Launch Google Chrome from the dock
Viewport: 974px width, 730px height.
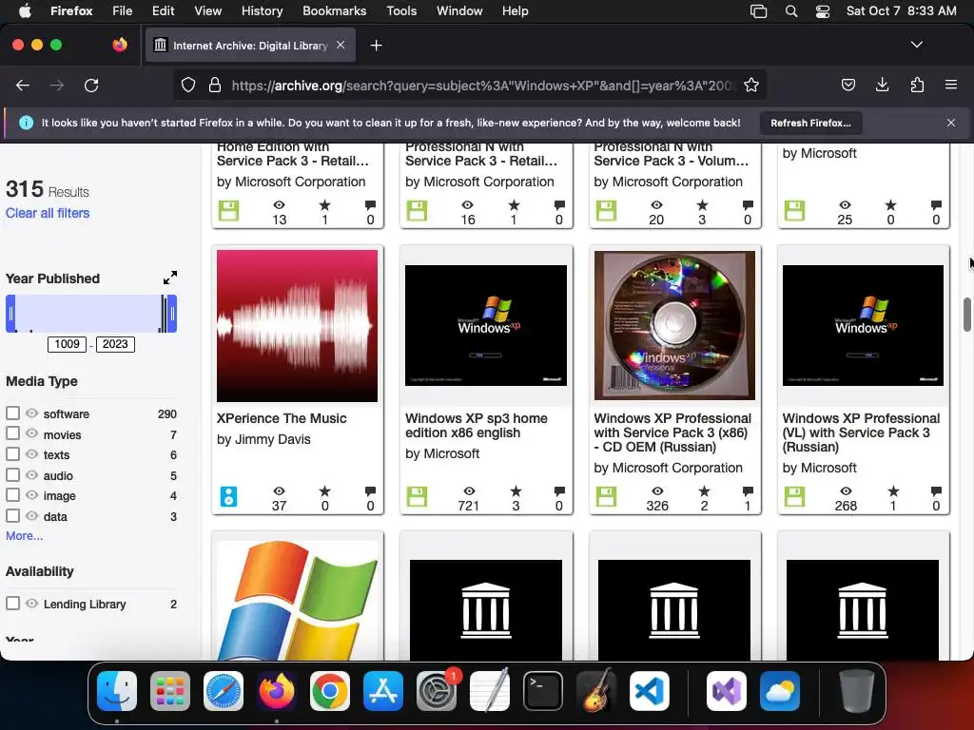tap(330, 690)
